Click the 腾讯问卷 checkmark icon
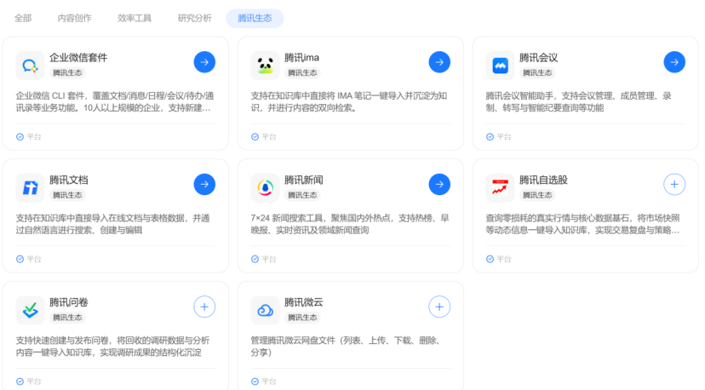The height and width of the screenshot is (390, 705). point(30,310)
